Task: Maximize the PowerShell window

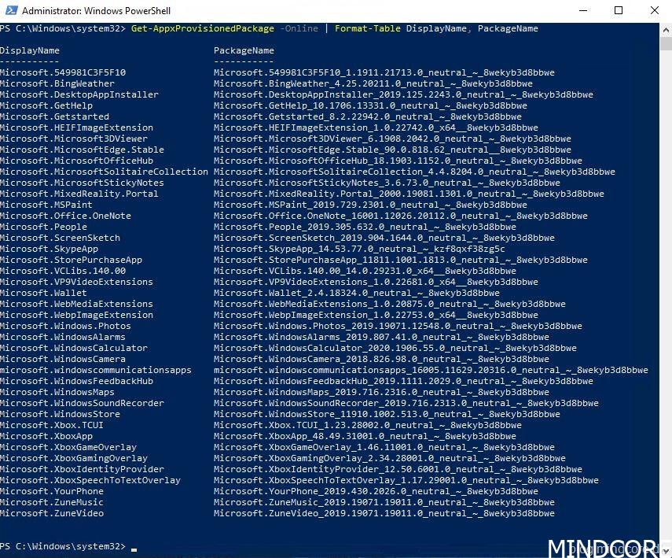Action: click(619, 11)
